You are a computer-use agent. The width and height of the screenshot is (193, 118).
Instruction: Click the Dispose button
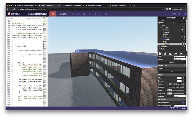click(x=172, y=63)
